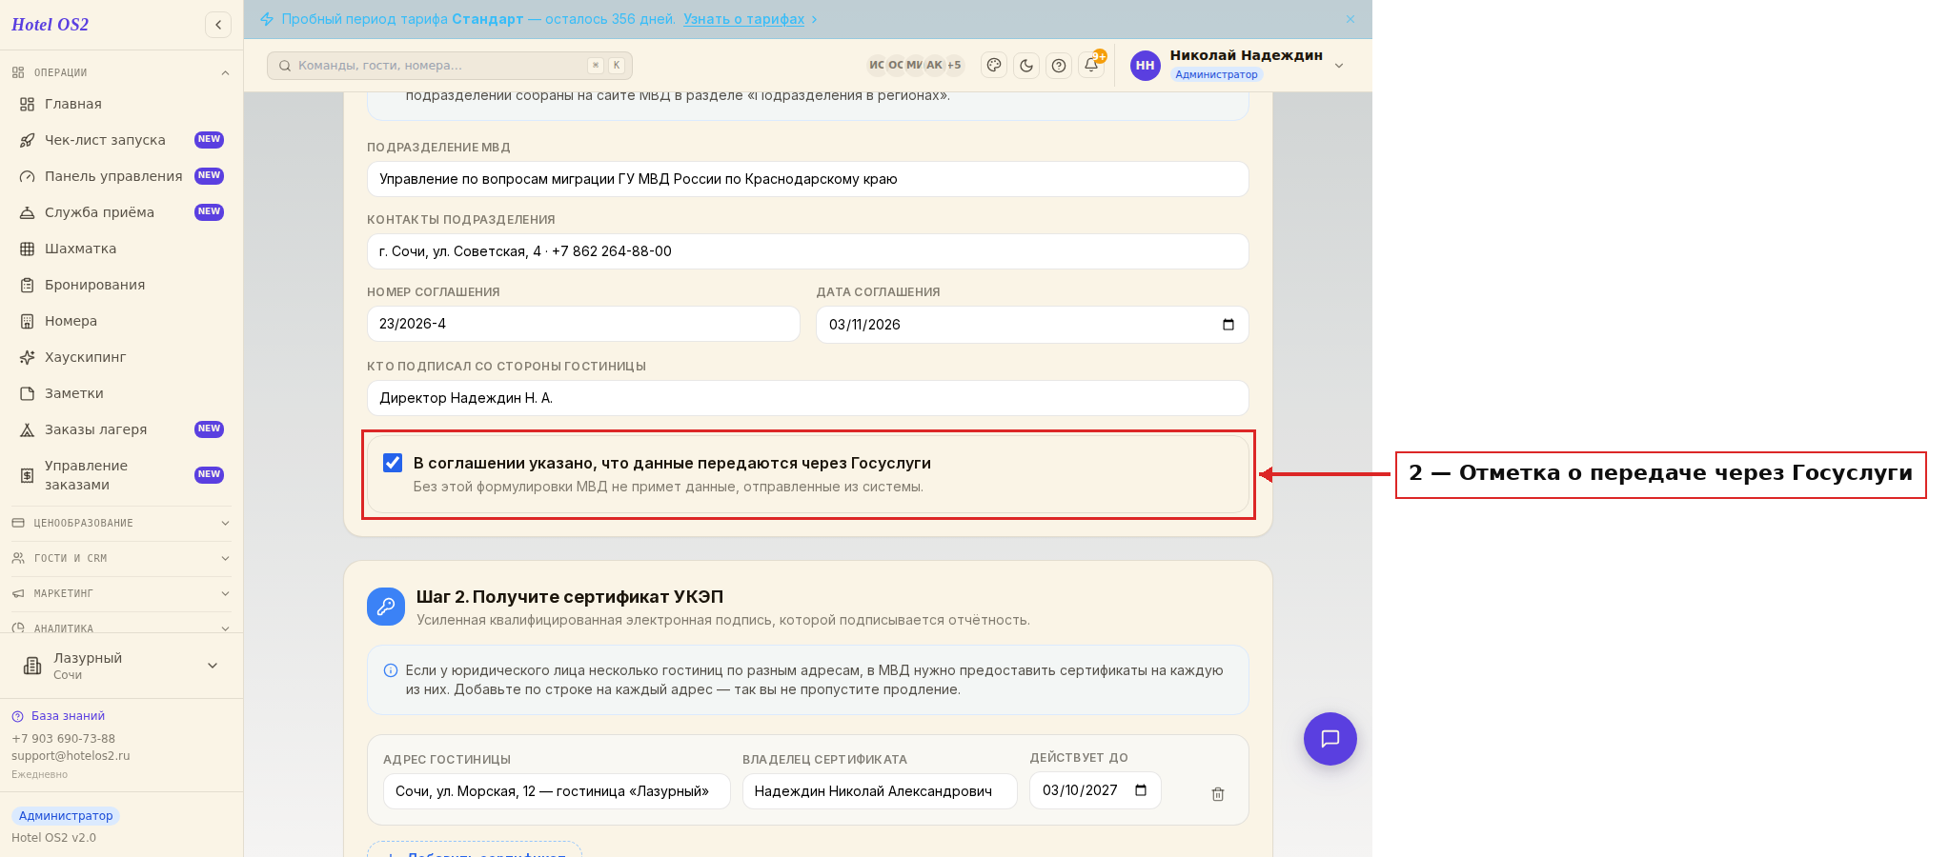Click the rocket icon of Чек-лист запуска

click(x=28, y=140)
